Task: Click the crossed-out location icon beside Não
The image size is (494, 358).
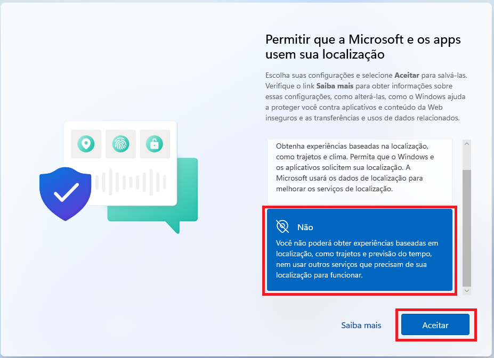Action: pos(282,227)
